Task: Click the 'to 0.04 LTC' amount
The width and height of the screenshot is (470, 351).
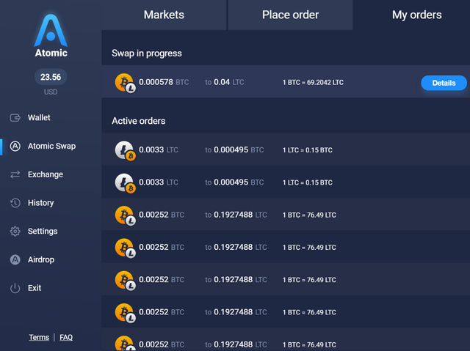Action: (224, 82)
